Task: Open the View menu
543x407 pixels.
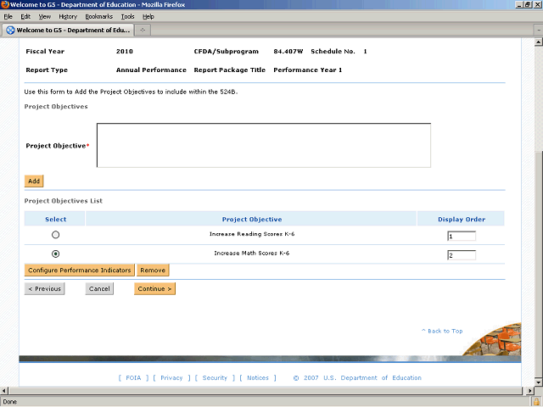Action: (45, 17)
